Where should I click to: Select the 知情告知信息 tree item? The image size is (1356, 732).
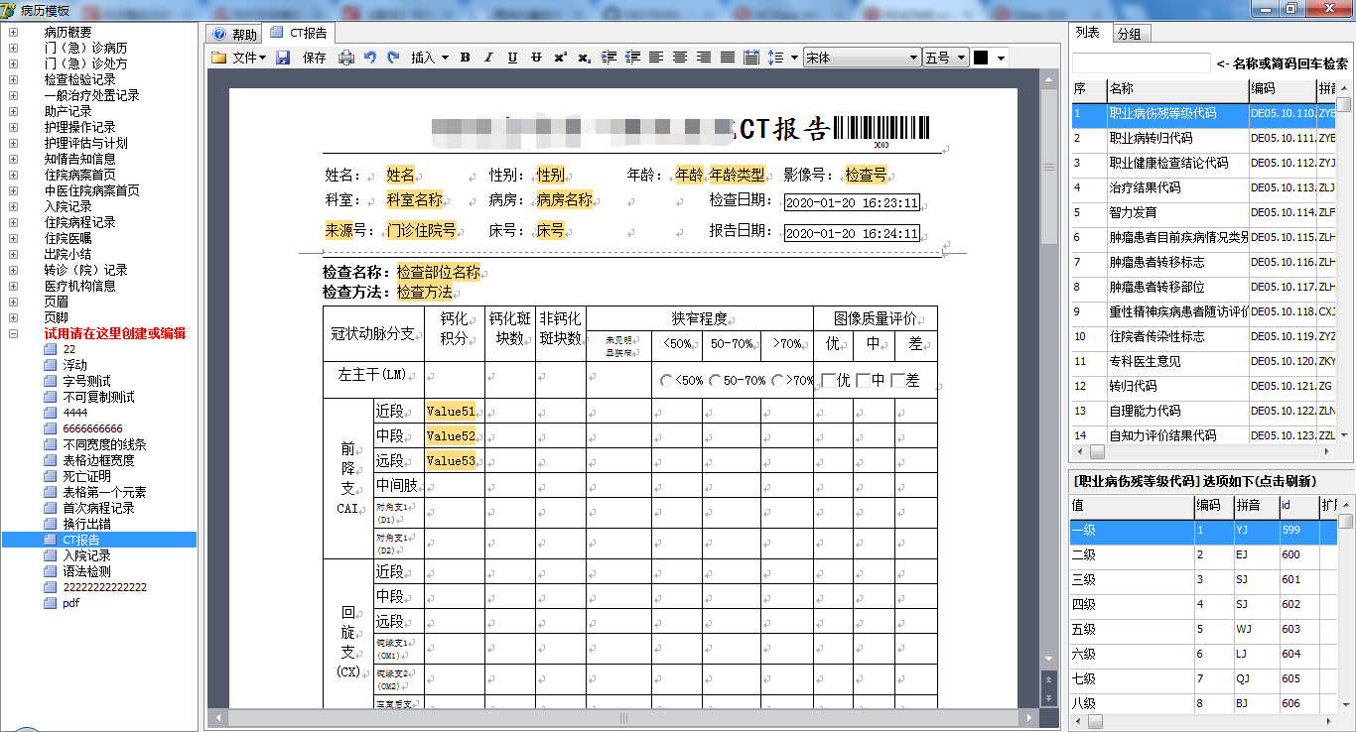[x=79, y=159]
